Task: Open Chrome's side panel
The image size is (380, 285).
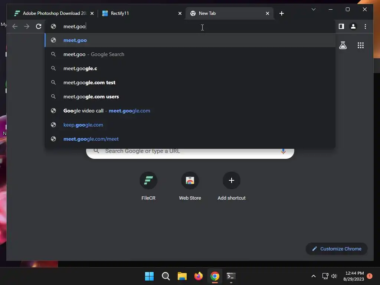Action: (341, 26)
